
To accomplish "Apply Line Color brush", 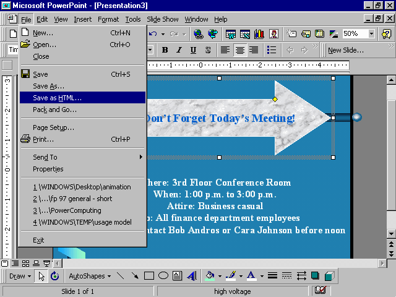I will [x=231, y=276].
